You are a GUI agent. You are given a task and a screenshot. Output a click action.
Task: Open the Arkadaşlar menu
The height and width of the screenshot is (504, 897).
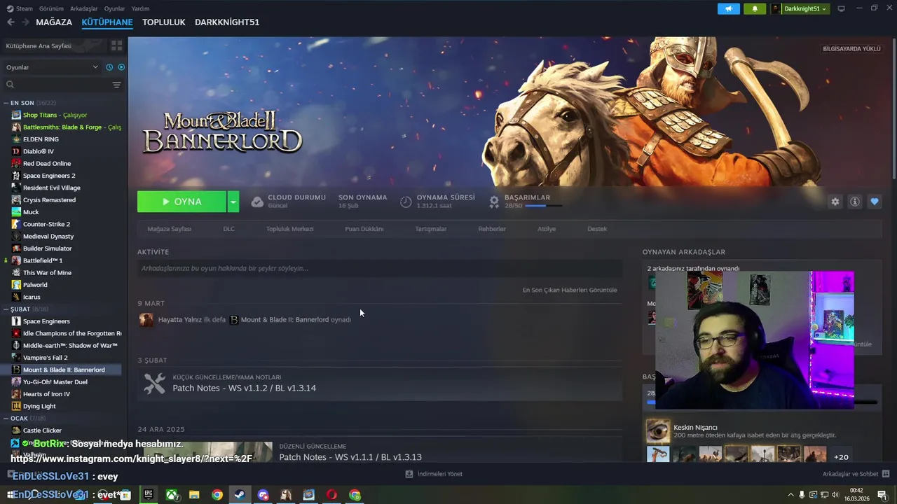84,8
